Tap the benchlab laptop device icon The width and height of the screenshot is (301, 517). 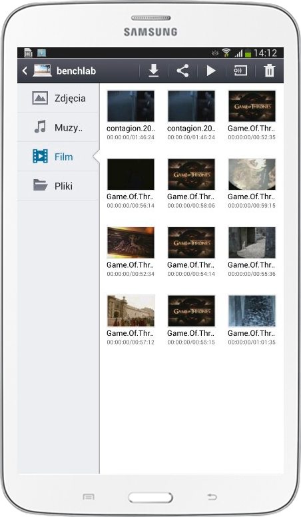coord(42,71)
